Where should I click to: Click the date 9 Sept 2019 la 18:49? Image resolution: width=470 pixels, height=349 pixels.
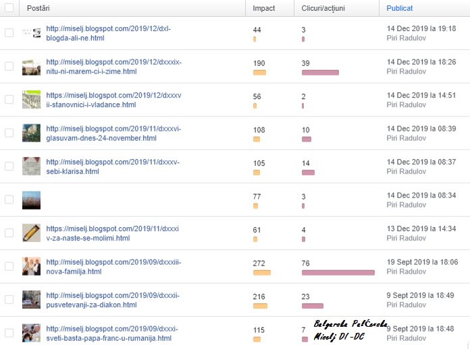tap(420, 296)
